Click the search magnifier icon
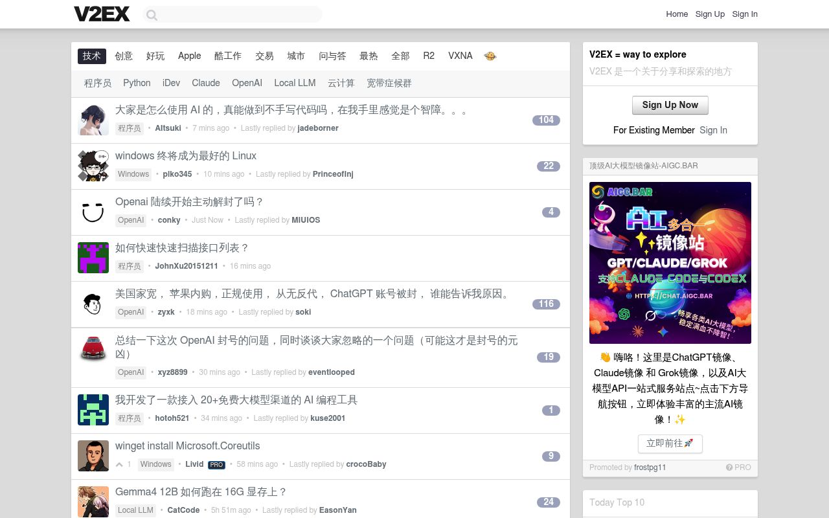This screenshot has height=518, width=829. point(152,15)
